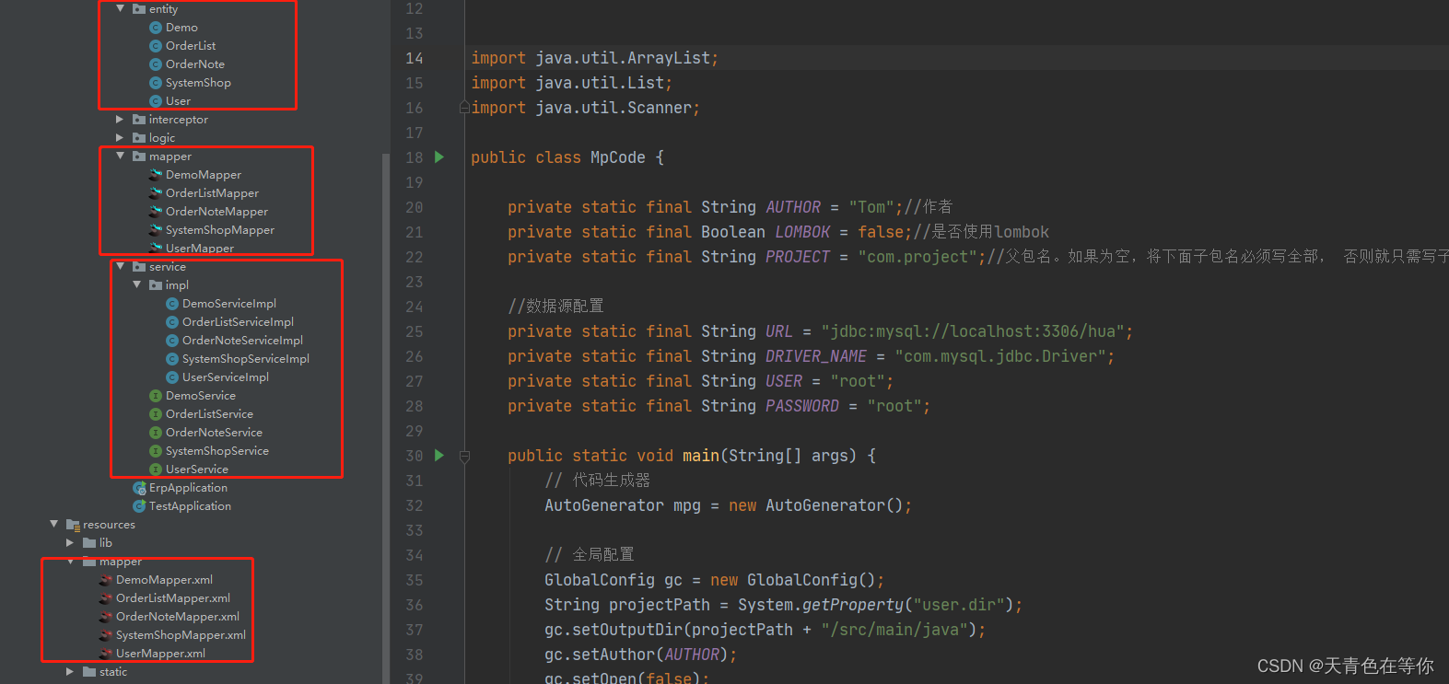Select the logic package label
1449x684 pixels.
[162, 137]
